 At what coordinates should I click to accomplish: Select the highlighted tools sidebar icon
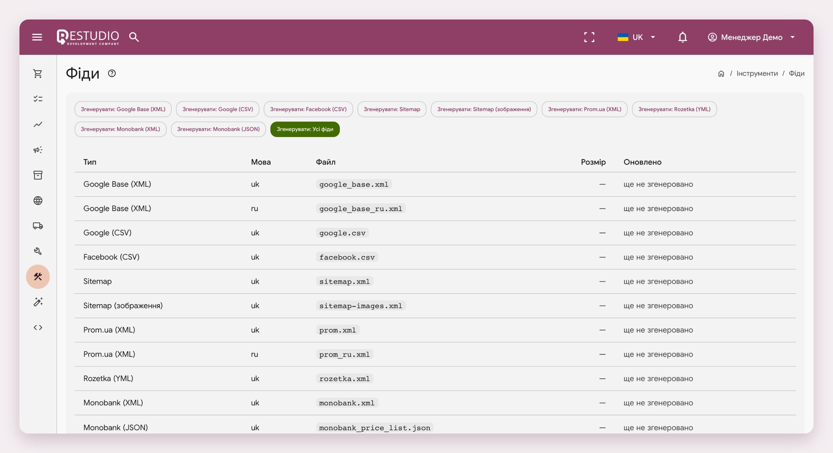[38, 277]
